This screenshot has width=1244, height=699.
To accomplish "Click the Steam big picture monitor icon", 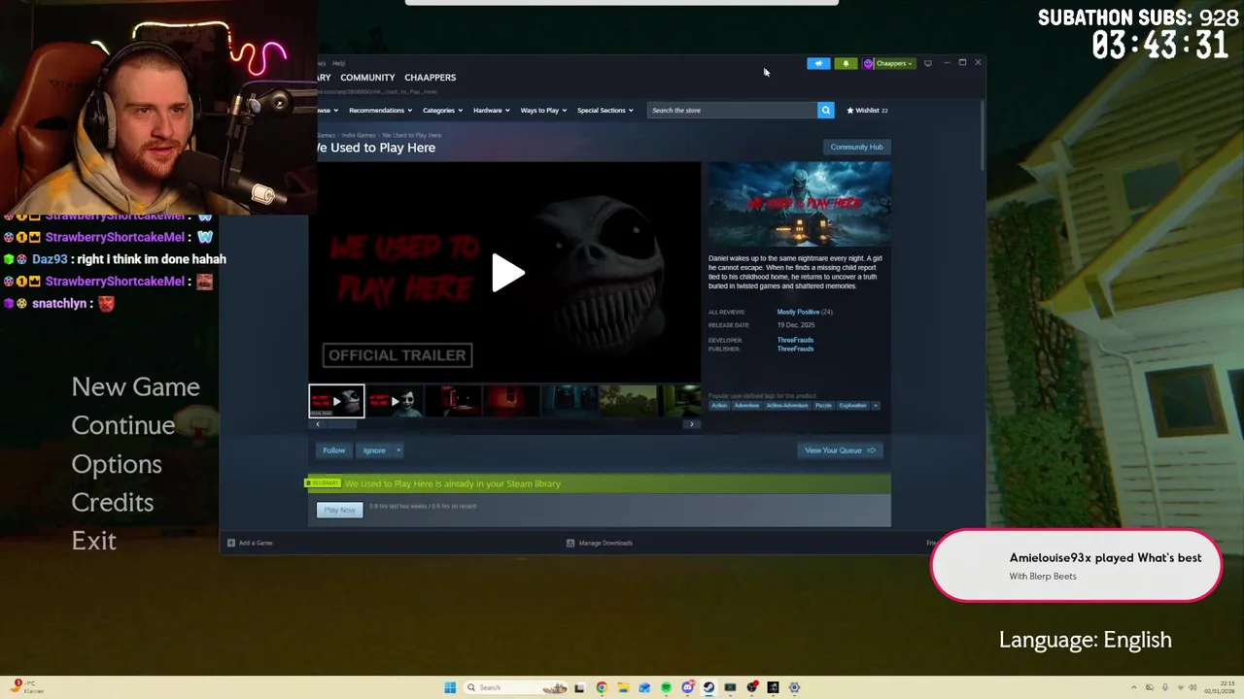I will coord(928,63).
